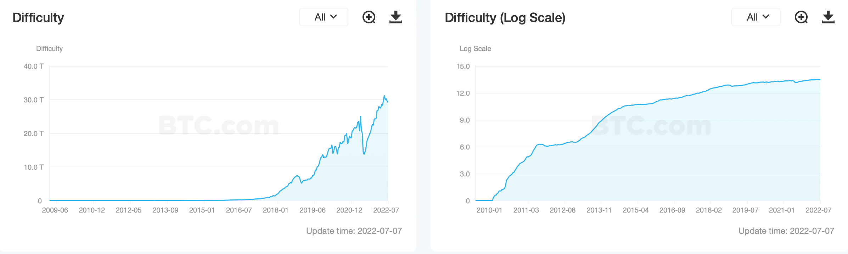
Task: Click the 2016-09 label on Log Scale x-axis
Action: [672, 210]
